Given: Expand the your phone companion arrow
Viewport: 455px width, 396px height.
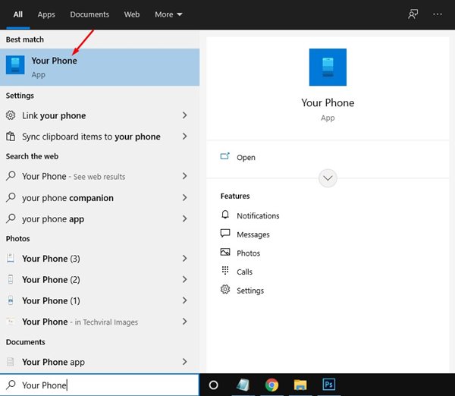Looking at the screenshot, I should (184, 198).
